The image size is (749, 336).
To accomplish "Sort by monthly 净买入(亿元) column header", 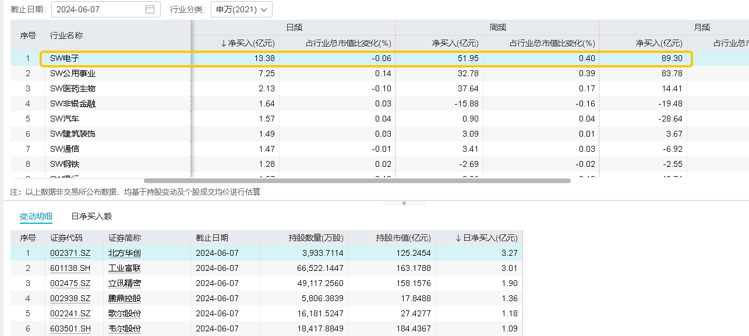I will coord(658,43).
